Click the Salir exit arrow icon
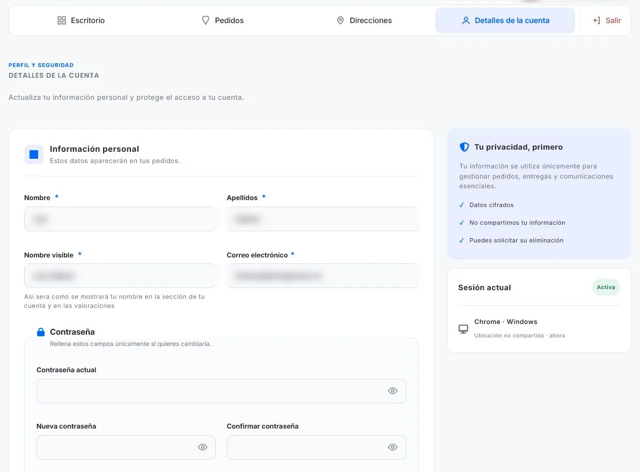640x472 pixels. click(x=597, y=20)
